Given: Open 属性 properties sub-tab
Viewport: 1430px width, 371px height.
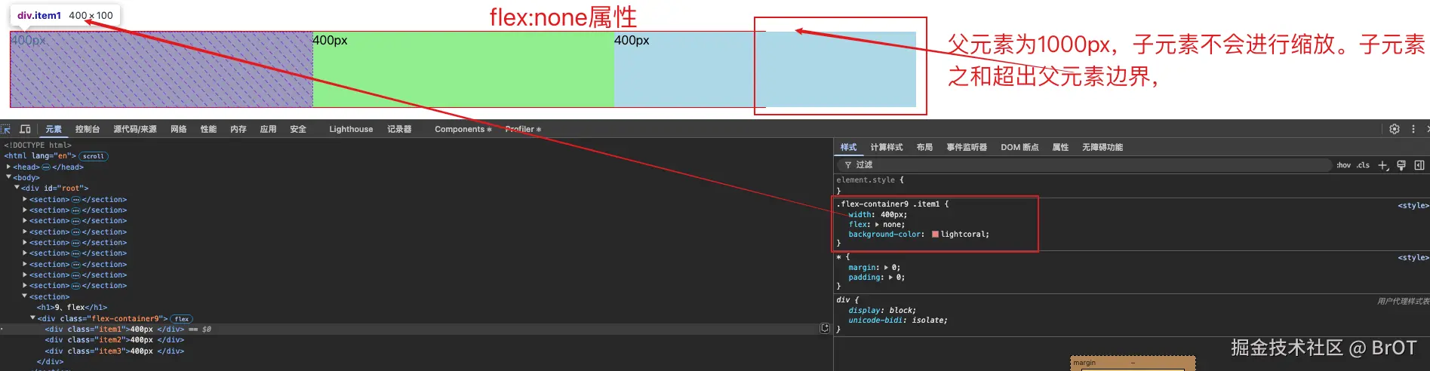Looking at the screenshot, I should coord(1060,148).
